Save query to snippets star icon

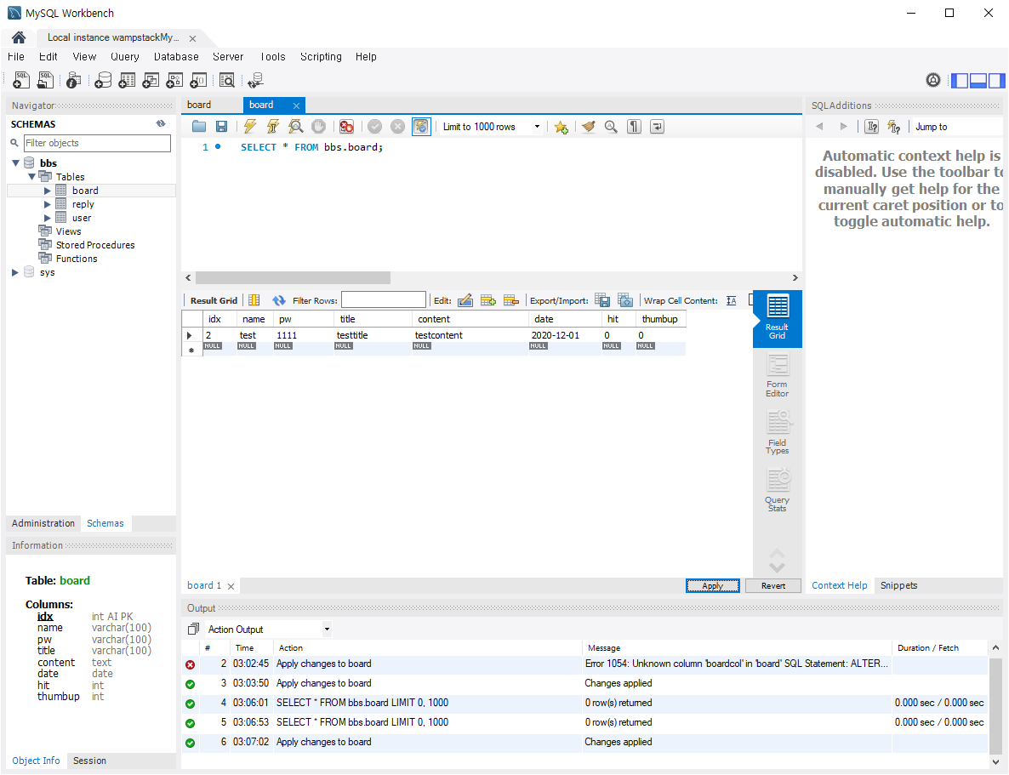[561, 127]
